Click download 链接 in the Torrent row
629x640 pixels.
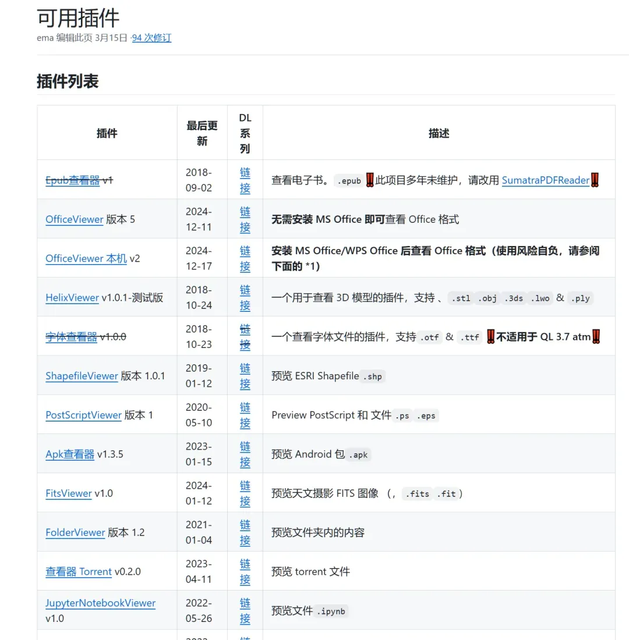pyautogui.click(x=245, y=572)
